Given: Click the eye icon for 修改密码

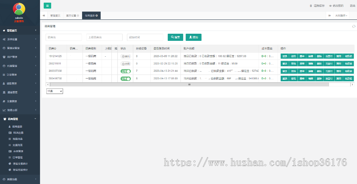Looking at the screenshot, I should 330,6.
